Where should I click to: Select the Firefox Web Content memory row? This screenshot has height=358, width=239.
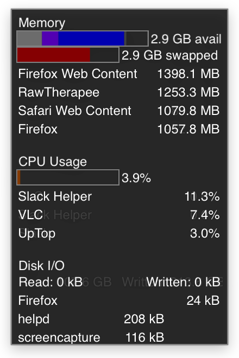(119, 74)
